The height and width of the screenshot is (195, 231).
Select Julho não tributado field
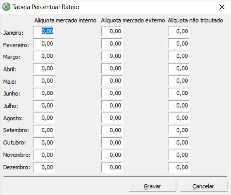click(179, 106)
